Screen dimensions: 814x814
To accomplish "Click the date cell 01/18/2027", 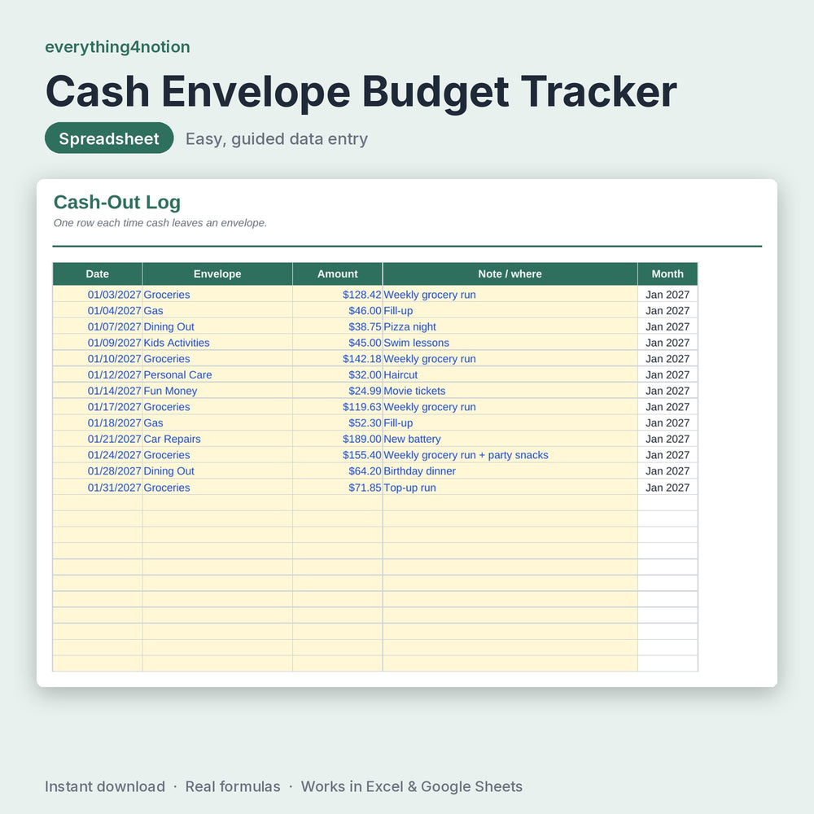I will [x=98, y=423].
